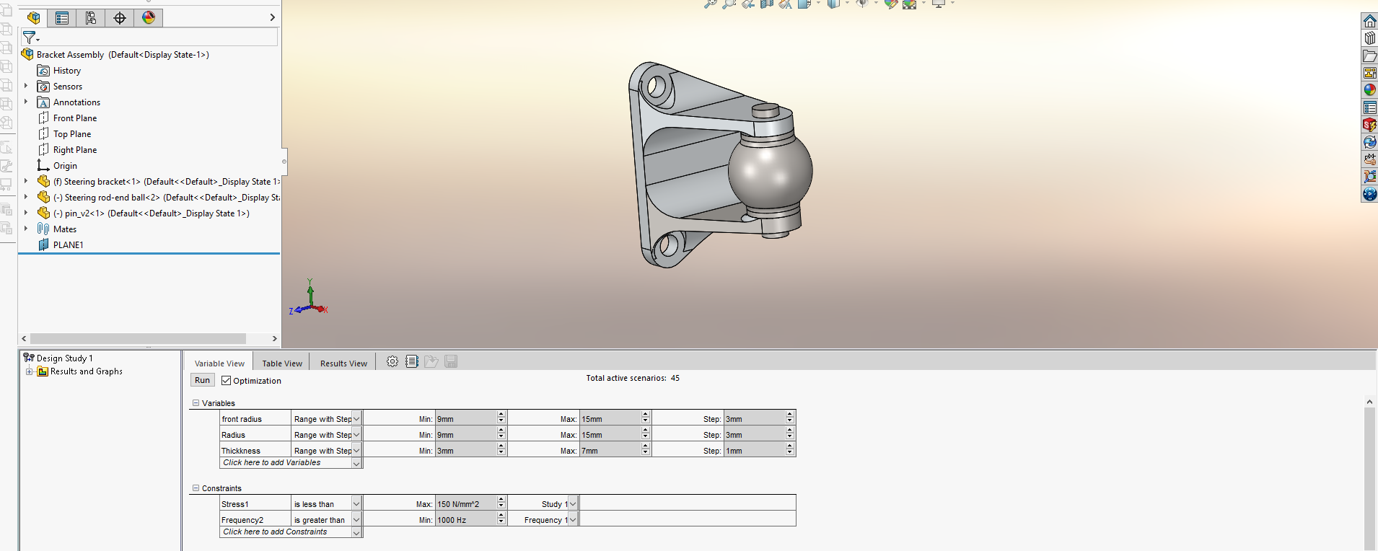Open the PropertyManager tab icon

62,18
